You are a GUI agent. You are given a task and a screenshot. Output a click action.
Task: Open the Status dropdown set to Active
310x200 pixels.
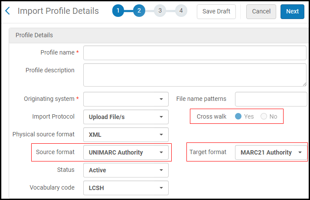point(126,170)
